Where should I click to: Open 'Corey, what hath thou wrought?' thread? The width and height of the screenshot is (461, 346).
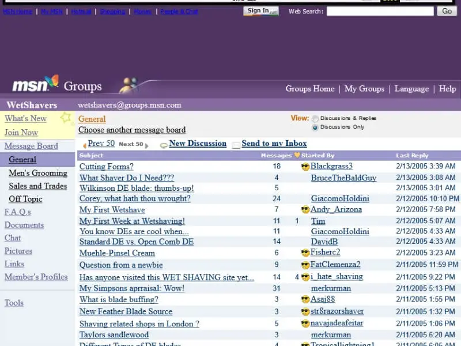(135, 198)
